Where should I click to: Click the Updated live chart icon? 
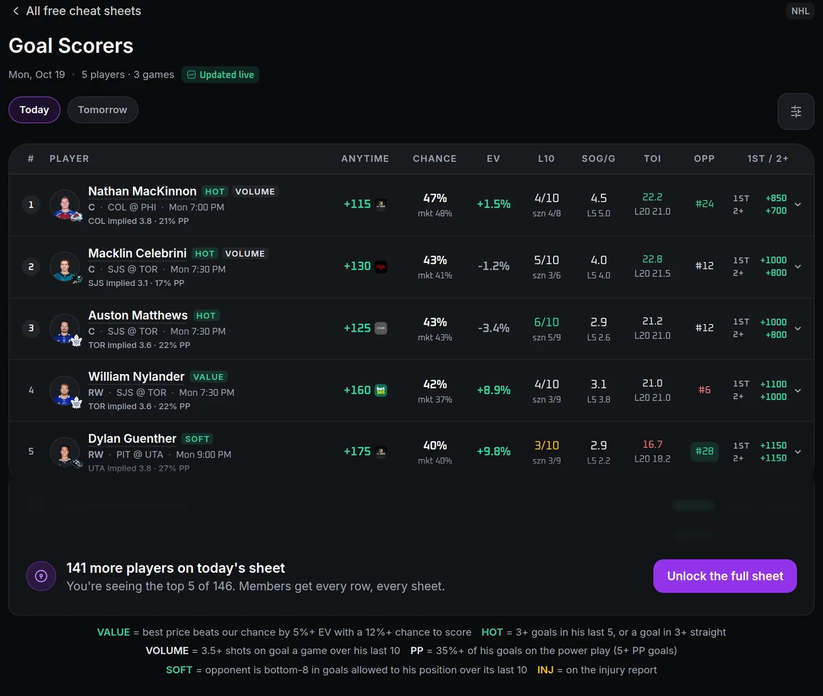191,75
